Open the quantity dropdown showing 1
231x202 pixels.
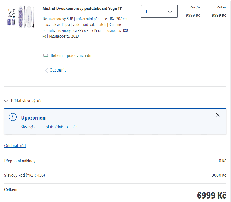click(x=159, y=11)
